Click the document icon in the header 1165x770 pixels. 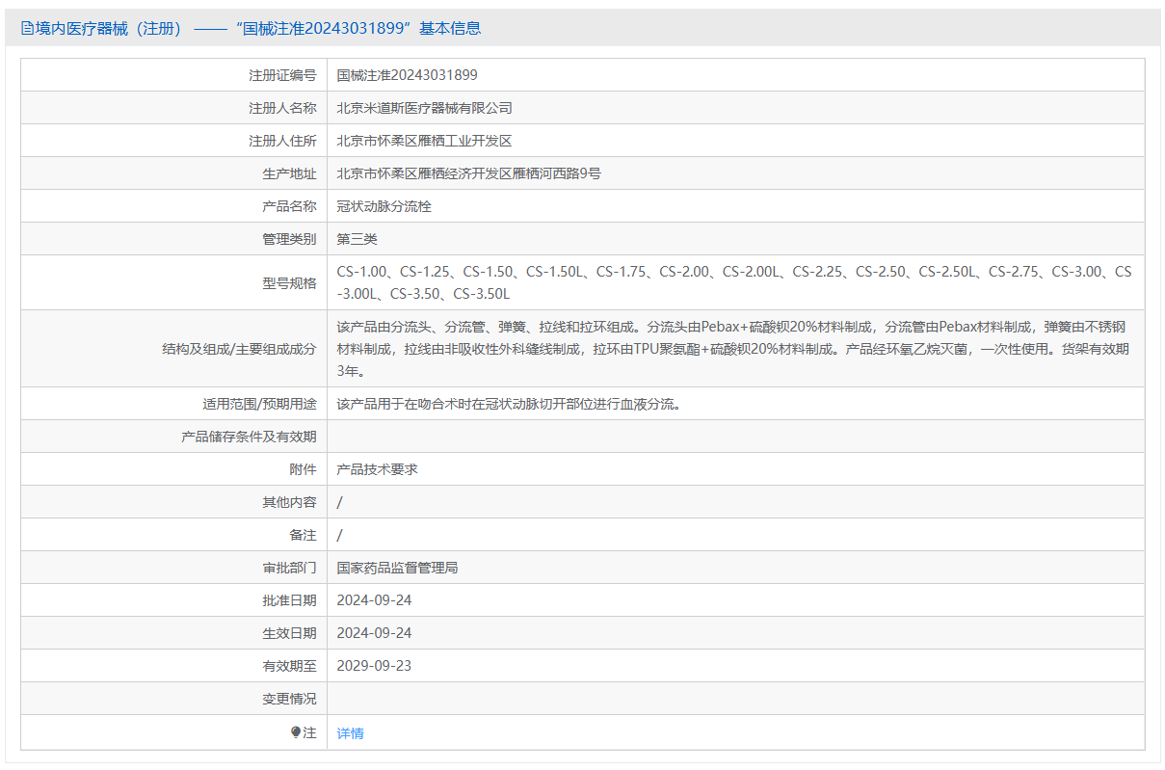pyautogui.click(x=26, y=29)
